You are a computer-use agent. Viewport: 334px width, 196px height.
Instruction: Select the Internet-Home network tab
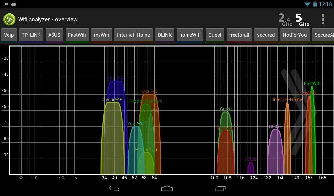click(x=133, y=35)
